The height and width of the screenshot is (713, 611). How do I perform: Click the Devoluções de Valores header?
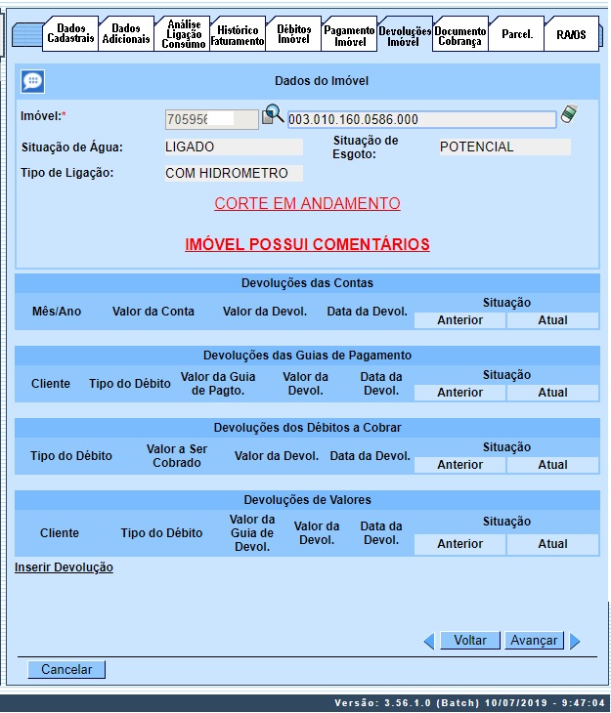click(307, 500)
